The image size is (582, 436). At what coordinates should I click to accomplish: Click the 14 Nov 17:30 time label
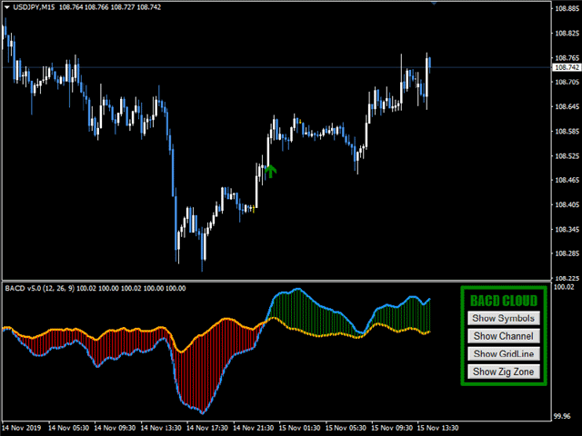click(207, 428)
